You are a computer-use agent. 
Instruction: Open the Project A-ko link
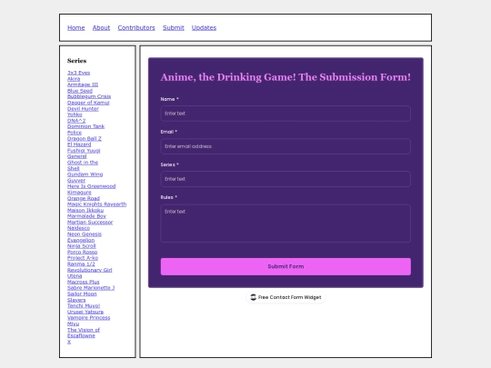(x=83, y=258)
